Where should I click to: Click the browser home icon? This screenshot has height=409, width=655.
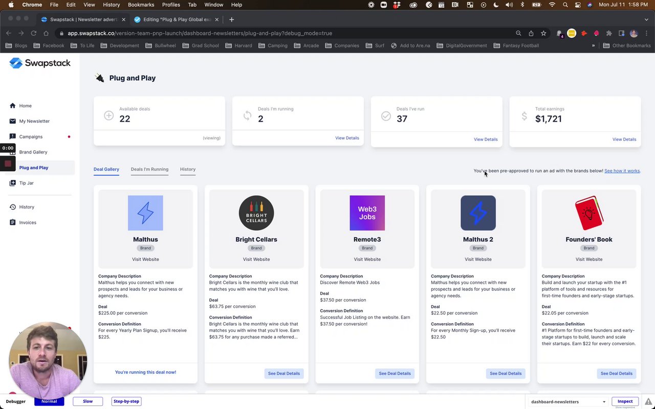click(46, 33)
